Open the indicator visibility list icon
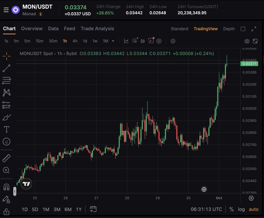The width and height of the screenshot is (264, 218). [x=135, y=41]
